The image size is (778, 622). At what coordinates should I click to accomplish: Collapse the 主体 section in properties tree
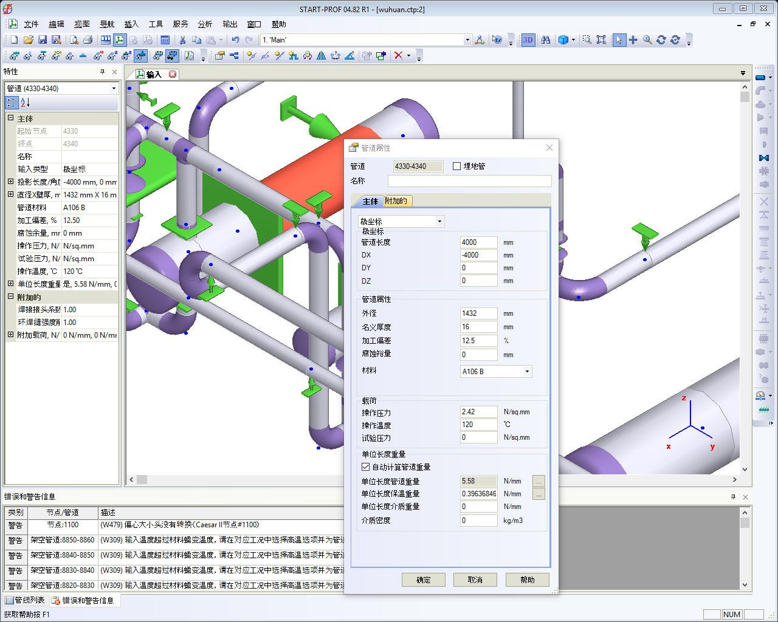point(10,118)
